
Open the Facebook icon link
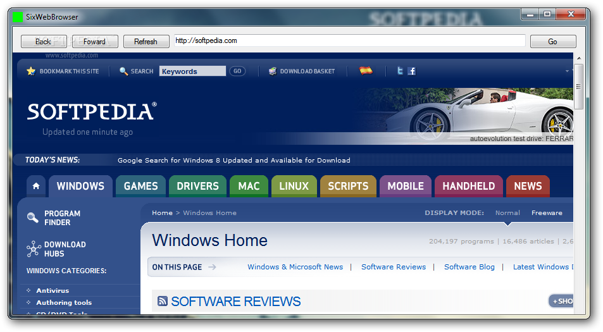pos(411,71)
